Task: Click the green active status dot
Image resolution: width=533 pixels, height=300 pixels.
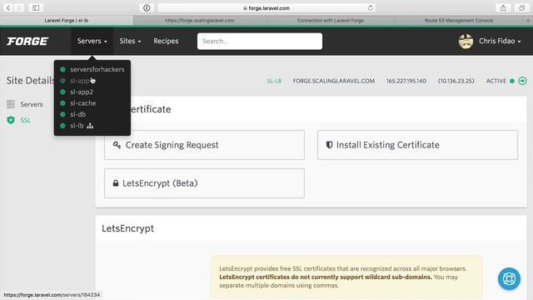Action: pyautogui.click(x=512, y=81)
